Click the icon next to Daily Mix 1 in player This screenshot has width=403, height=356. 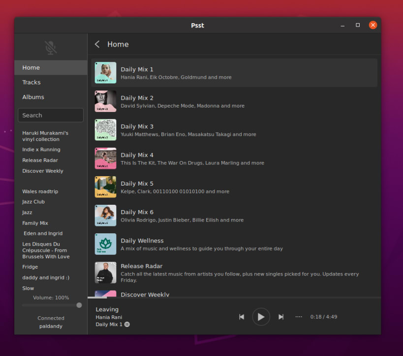(x=127, y=325)
